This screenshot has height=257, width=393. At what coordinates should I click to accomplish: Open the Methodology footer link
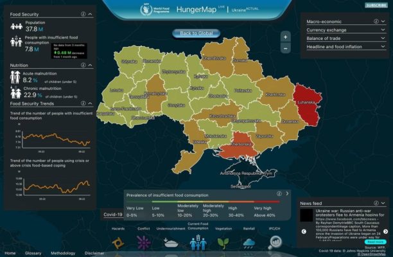(63, 253)
